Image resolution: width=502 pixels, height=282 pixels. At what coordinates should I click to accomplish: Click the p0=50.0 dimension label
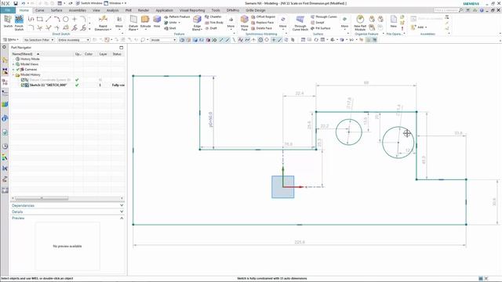(x=210, y=120)
